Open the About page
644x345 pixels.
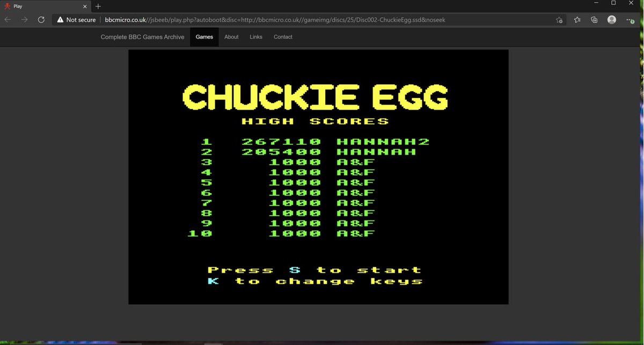231,37
